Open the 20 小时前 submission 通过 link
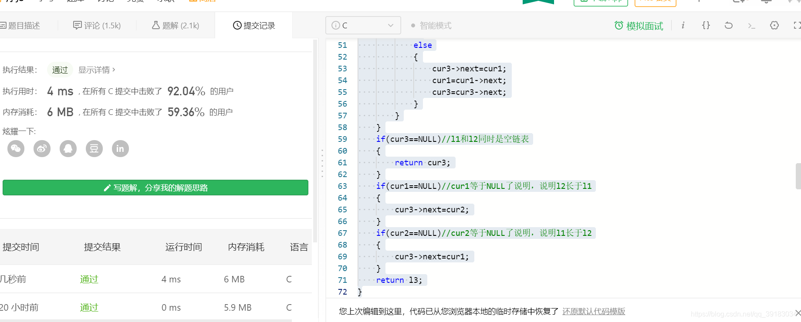Viewport: 801px width, 322px height. click(x=89, y=308)
